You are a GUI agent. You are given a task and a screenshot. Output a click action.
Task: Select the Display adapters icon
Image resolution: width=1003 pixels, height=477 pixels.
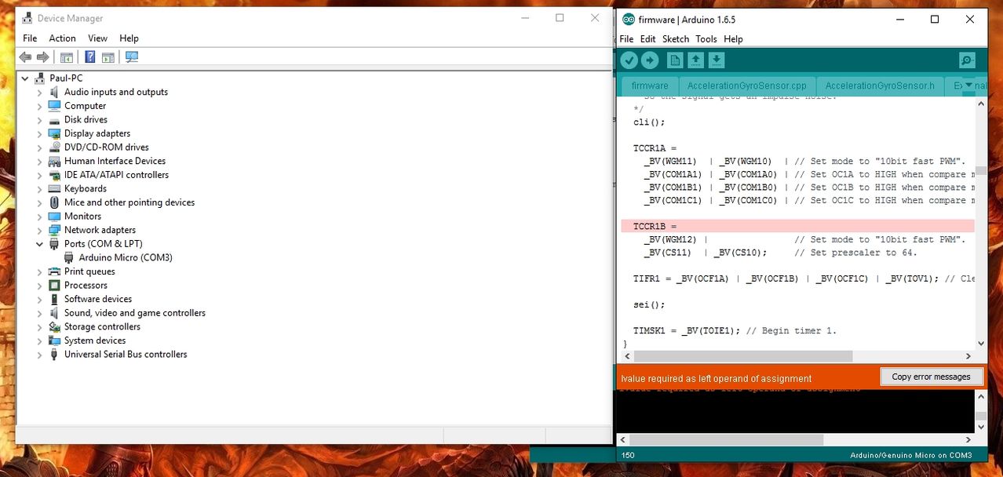54,133
